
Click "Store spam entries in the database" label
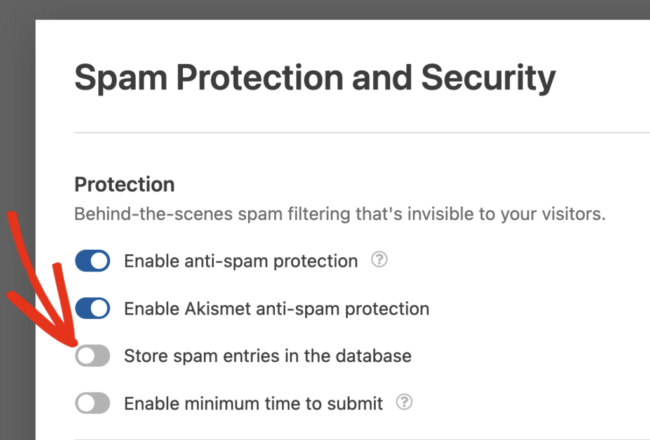pos(267,356)
